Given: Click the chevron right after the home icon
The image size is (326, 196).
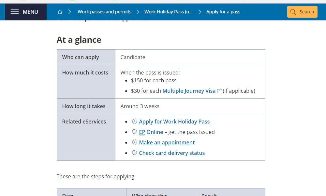Looking at the screenshot, I should tap(70, 12).
